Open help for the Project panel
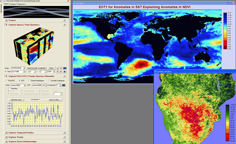236x144 pixels. (64, 20)
